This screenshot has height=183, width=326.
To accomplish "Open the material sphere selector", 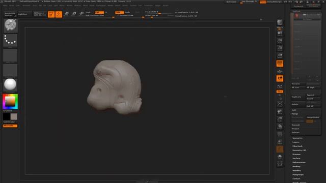I will point(10,85).
